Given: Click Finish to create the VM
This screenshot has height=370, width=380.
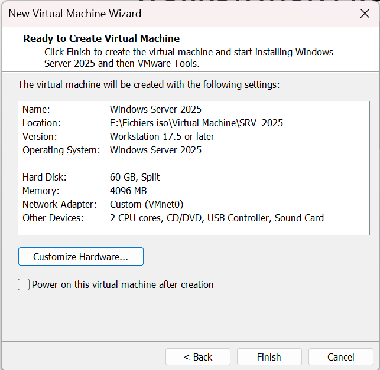Looking at the screenshot, I should (x=269, y=357).
